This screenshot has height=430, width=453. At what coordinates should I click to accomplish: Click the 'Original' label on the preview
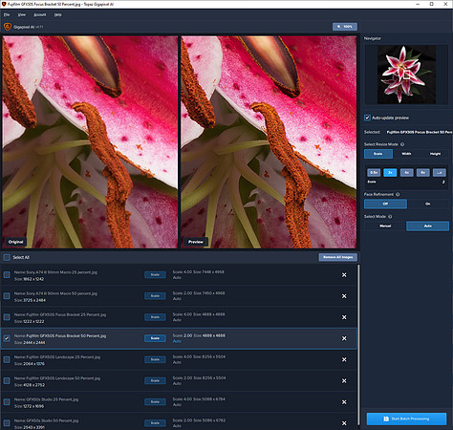tap(15, 242)
